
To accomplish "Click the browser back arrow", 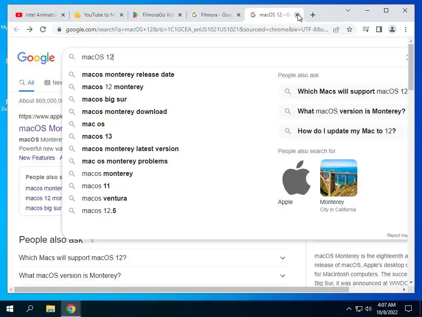I will [x=16, y=29].
